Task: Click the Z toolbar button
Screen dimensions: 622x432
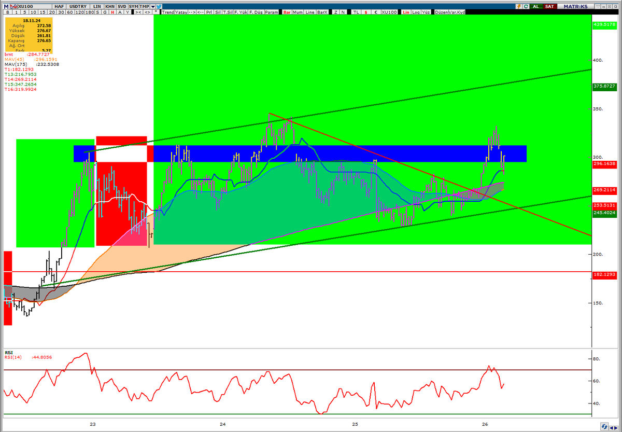Action: click(336, 12)
